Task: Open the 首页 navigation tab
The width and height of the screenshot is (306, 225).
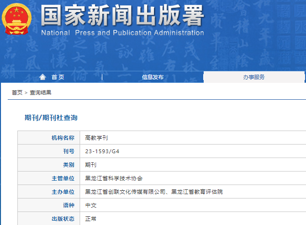Action: tap(58, 77)
